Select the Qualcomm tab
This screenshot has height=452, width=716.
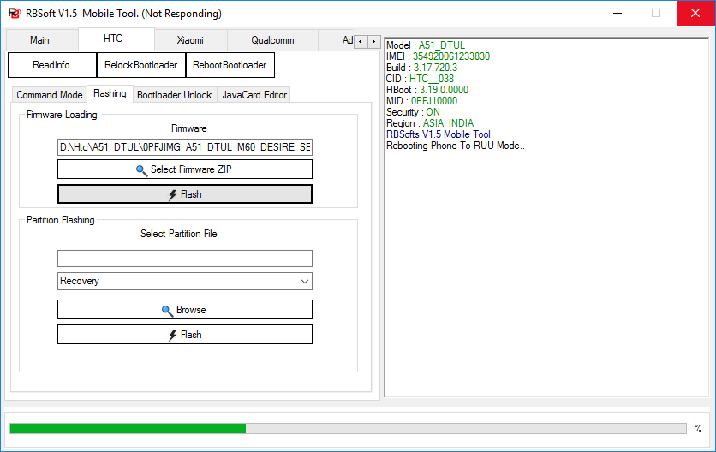[x=272, y=40]
